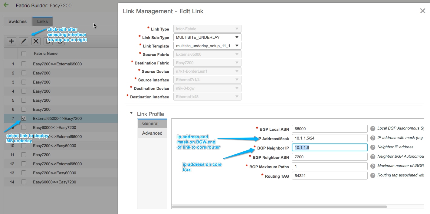This screenshot has width=430, height=214.
Task: Click the BGP Maximum Paths field
Action: [330, 166]
